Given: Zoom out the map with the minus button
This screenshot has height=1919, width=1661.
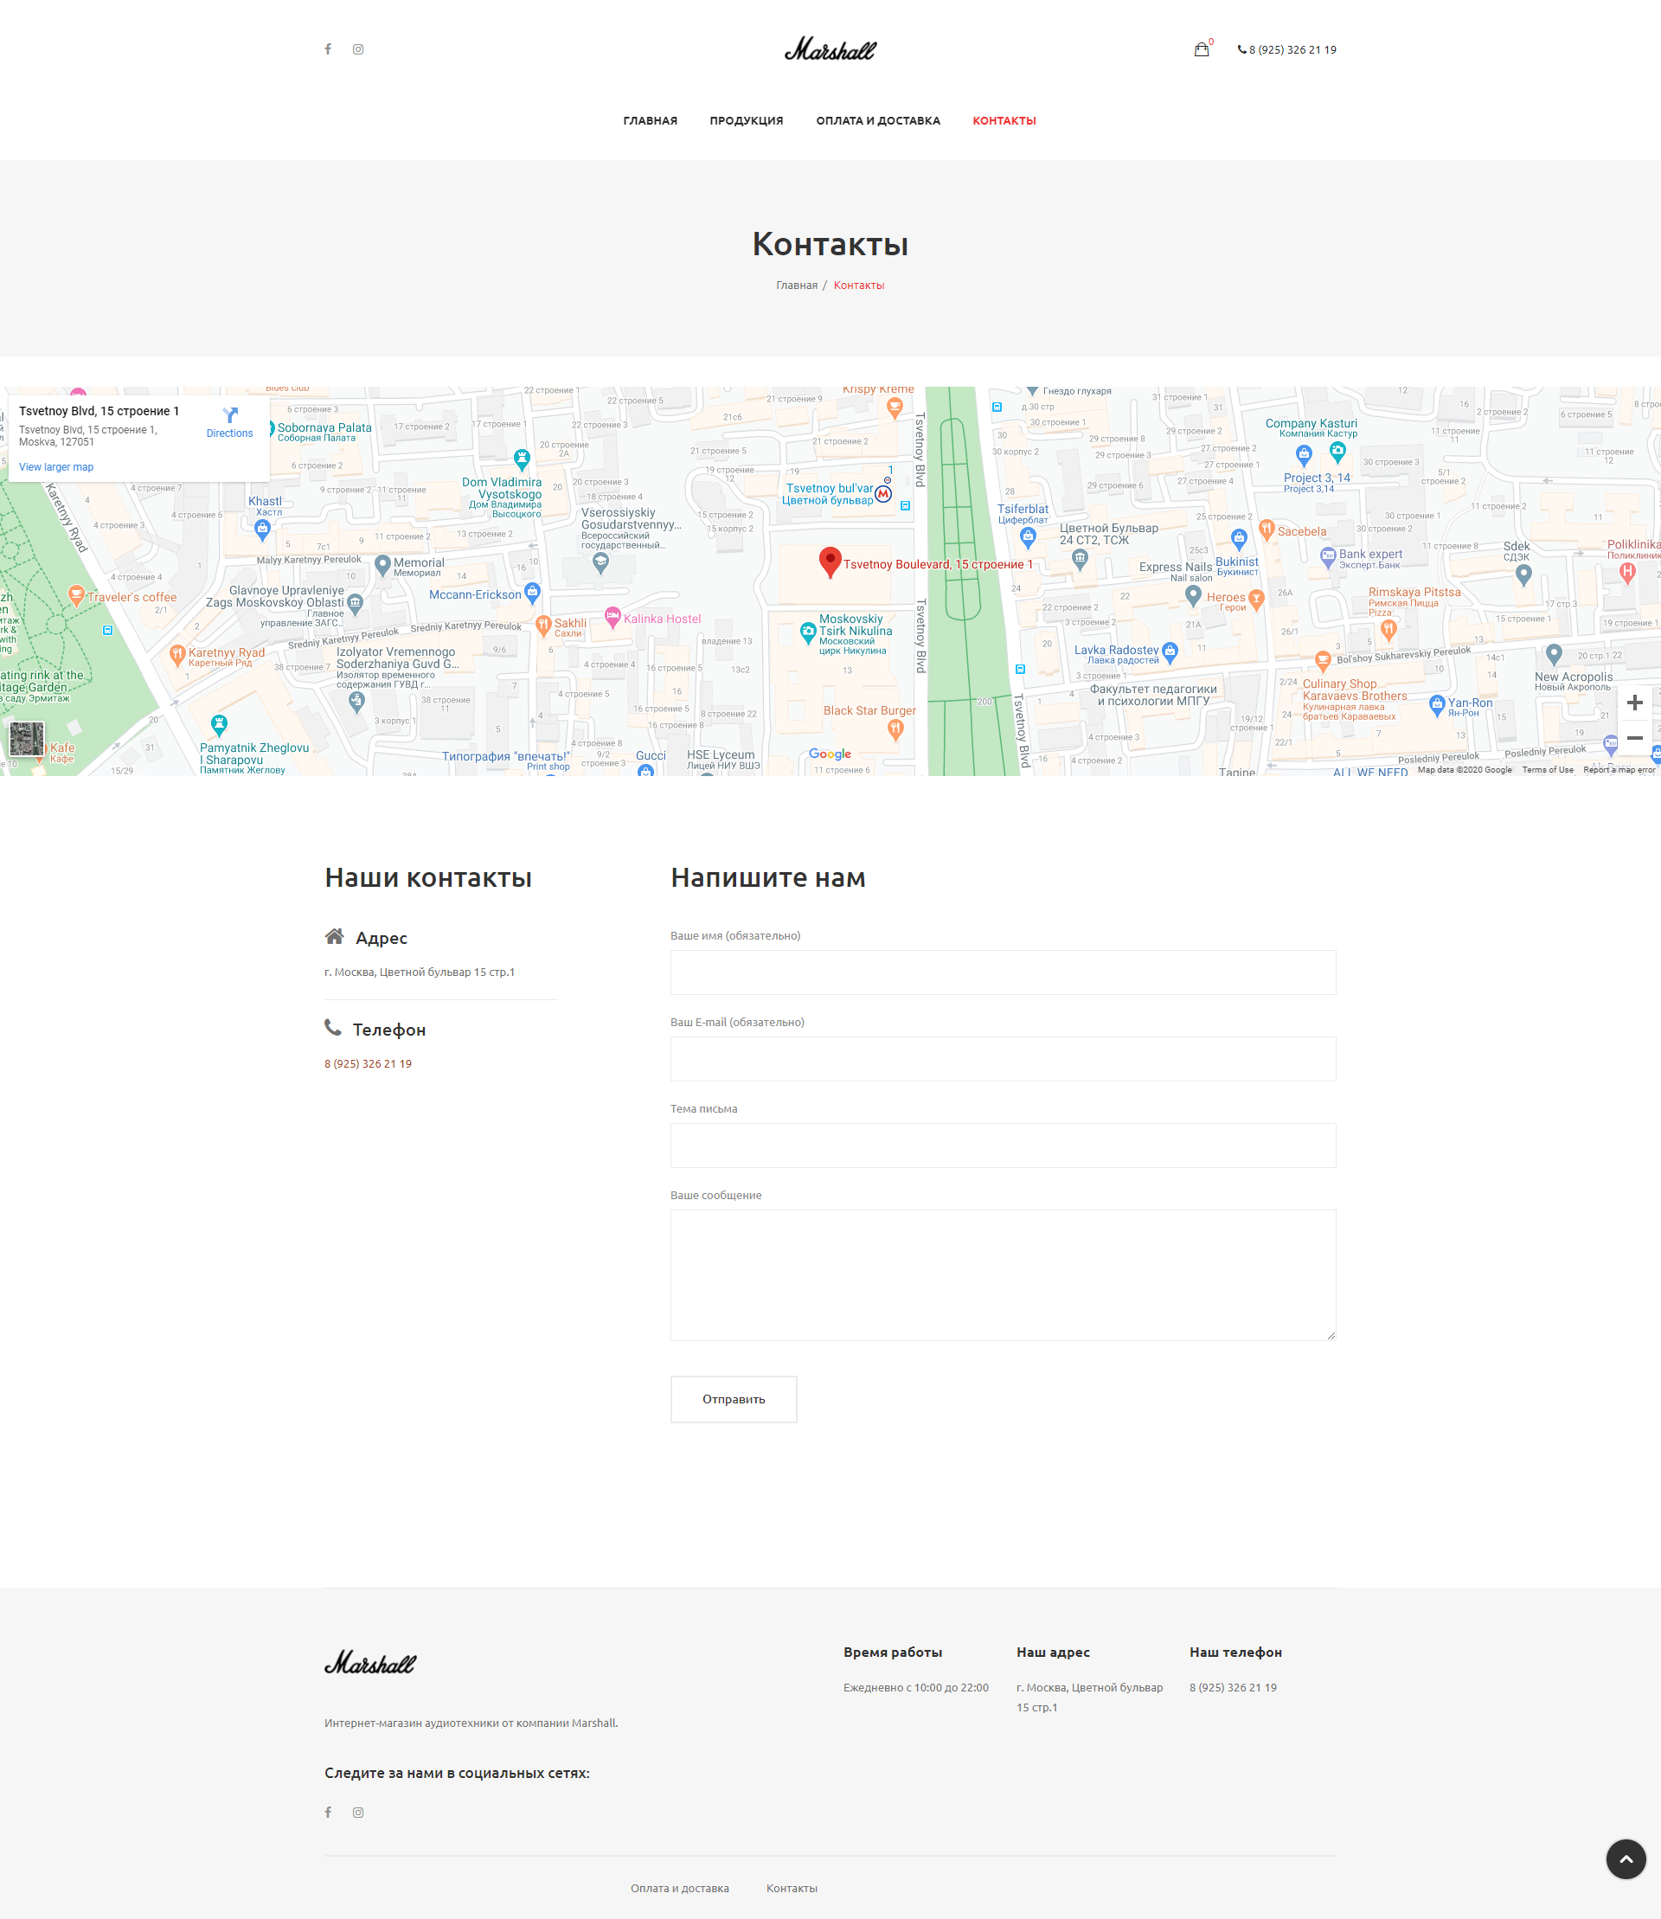Looking at the screenshot, I should click(x=1634, y=738).
